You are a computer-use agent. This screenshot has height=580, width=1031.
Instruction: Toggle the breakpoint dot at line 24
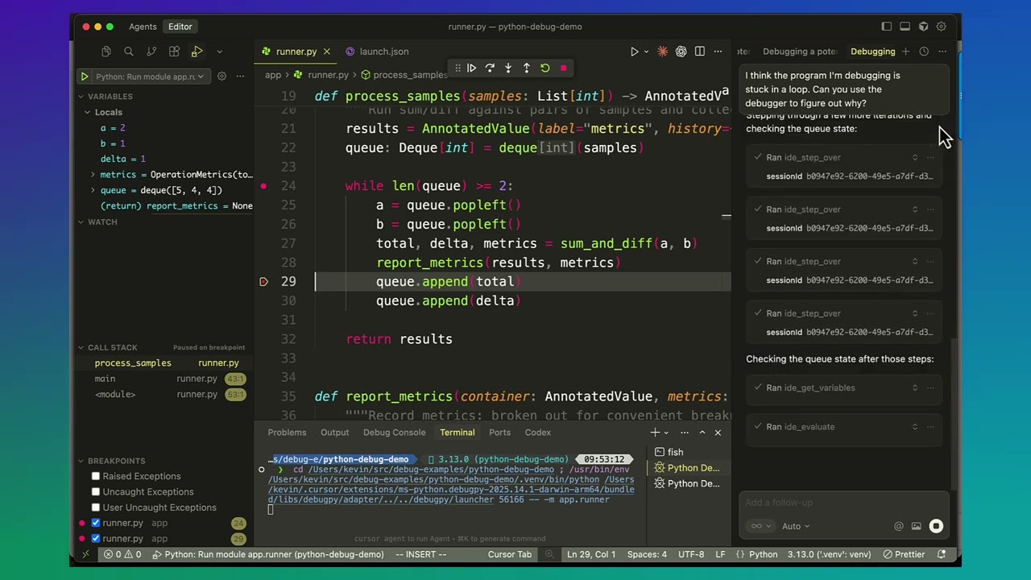(263, 186)
